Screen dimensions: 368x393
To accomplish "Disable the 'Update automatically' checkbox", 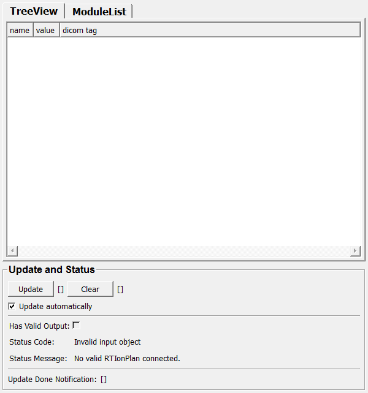I will (12, 306).
